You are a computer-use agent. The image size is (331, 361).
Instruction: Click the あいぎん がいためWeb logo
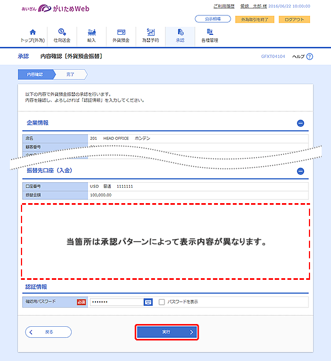55,8
